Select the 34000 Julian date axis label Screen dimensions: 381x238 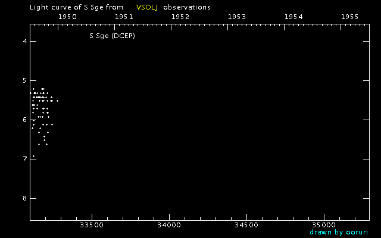pos(168,226)
